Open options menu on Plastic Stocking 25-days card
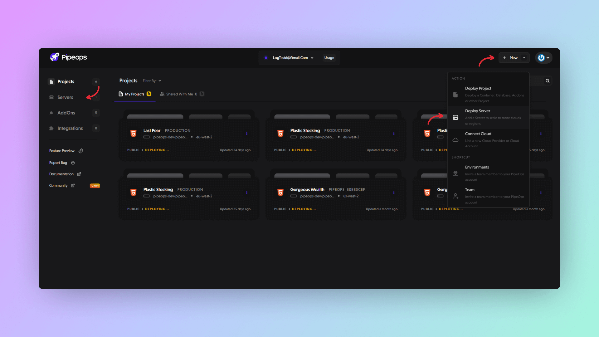599x337 pixels. pyautogui.click(x=247, y=192)
